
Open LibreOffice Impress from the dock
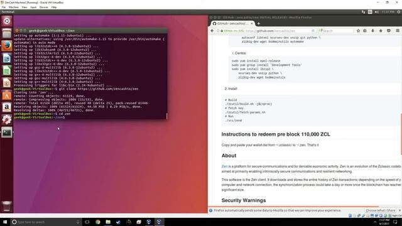[x=7, y=83]
